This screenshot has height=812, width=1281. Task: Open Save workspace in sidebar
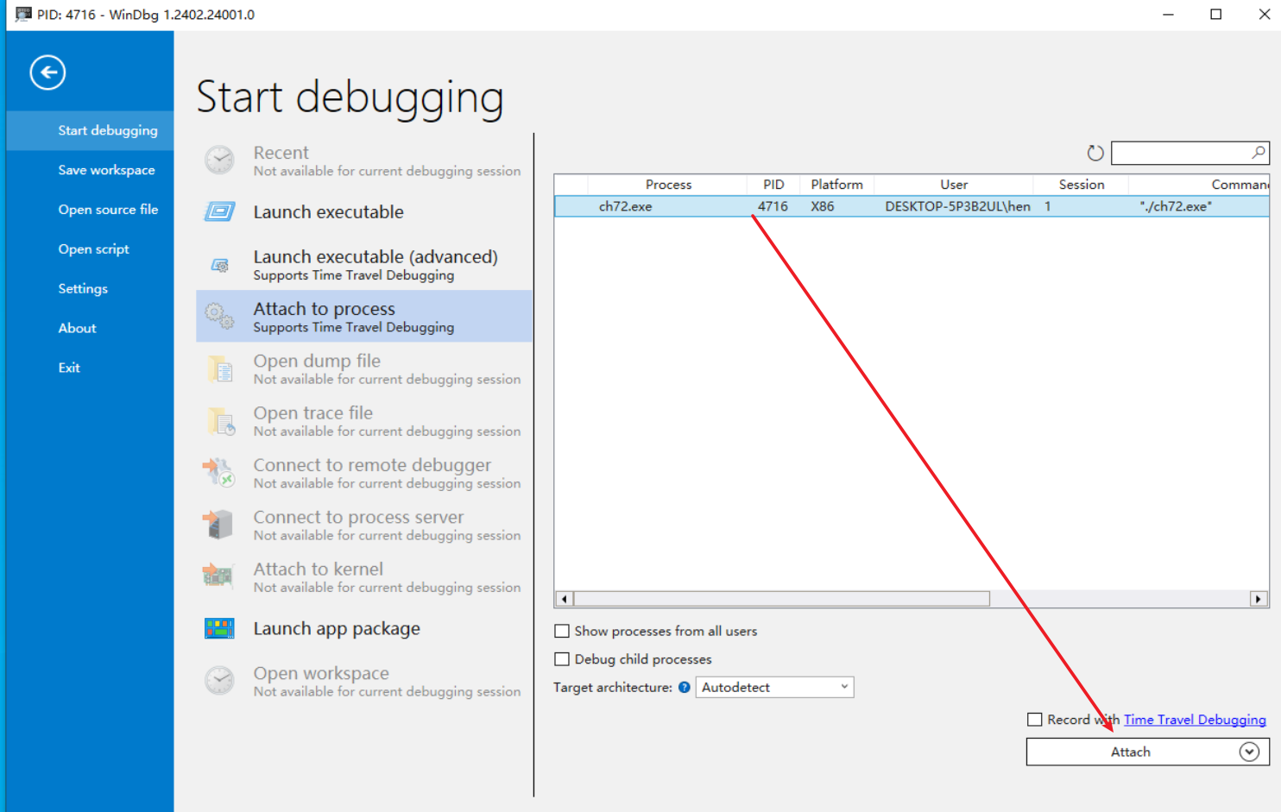point(106,170)
